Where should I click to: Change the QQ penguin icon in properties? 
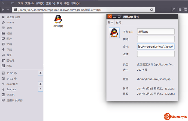coord(114,33)
